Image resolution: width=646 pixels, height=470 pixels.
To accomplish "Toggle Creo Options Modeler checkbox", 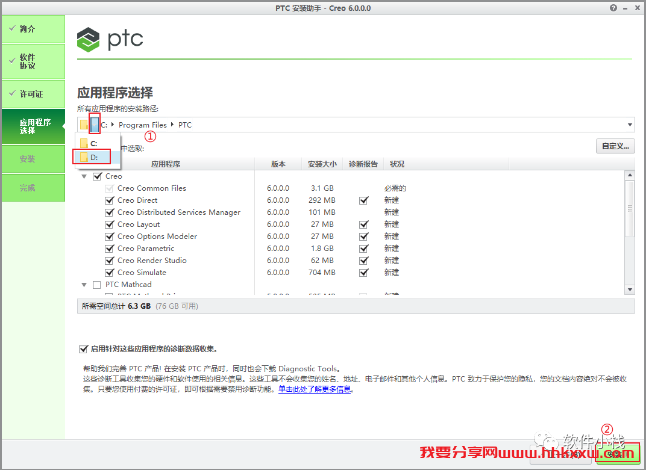I will point(109,237).
